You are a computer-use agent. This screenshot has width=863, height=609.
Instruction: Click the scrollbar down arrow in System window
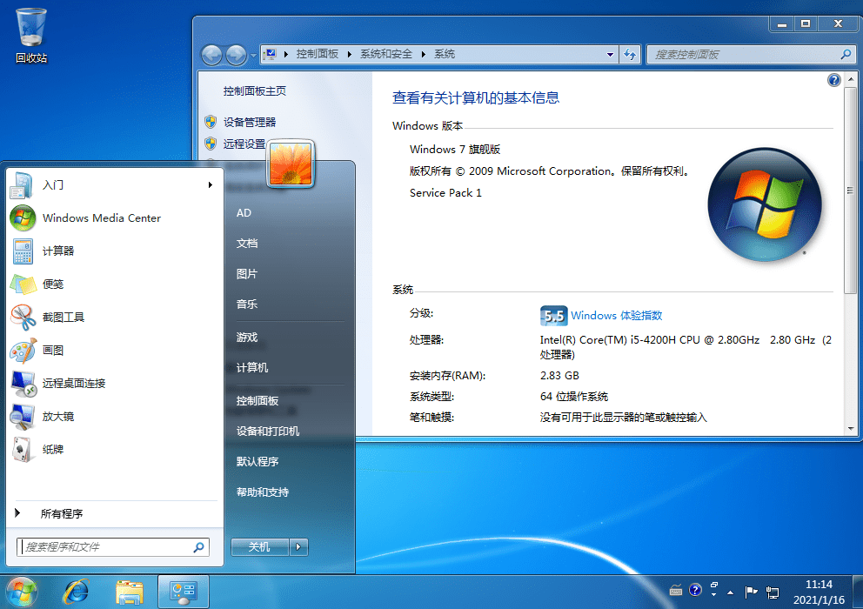[850, 428]
